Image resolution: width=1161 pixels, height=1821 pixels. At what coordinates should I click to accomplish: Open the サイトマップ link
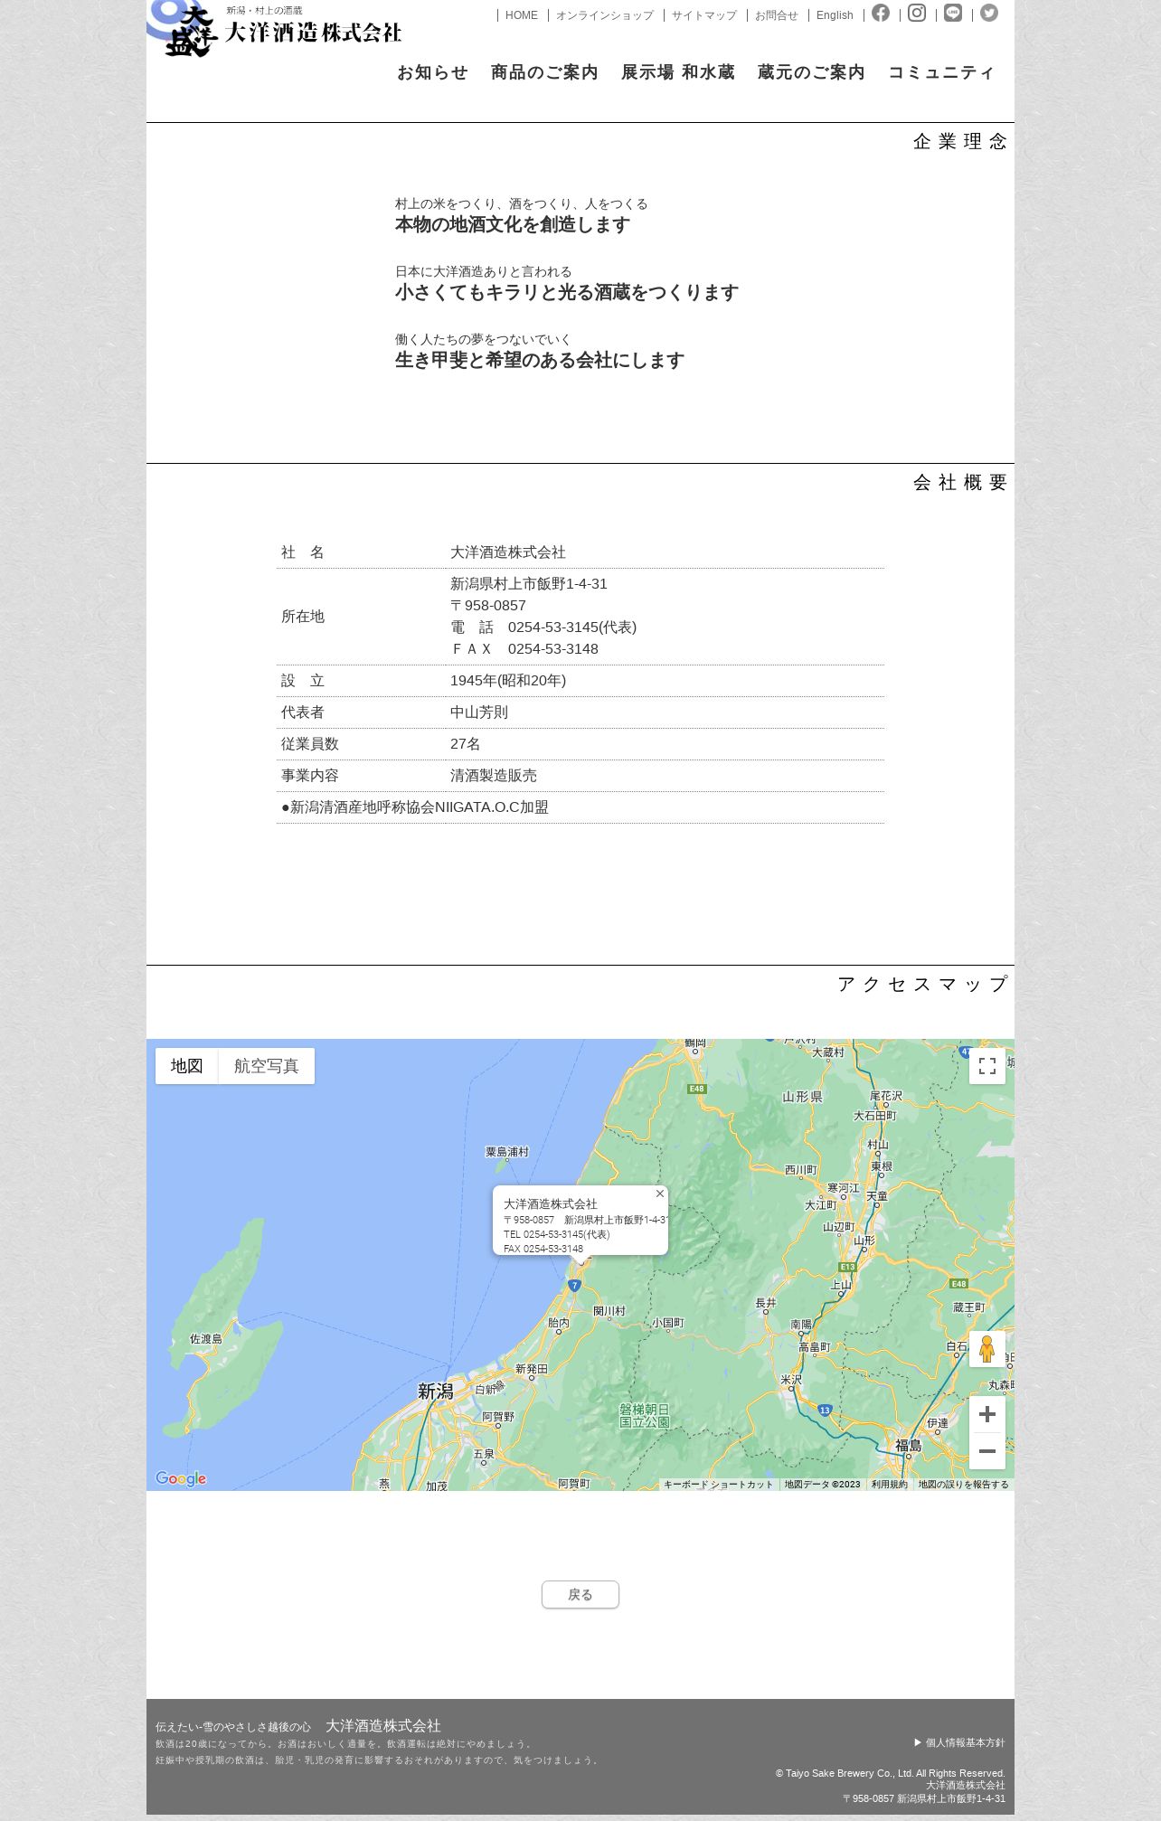(704, 15)
